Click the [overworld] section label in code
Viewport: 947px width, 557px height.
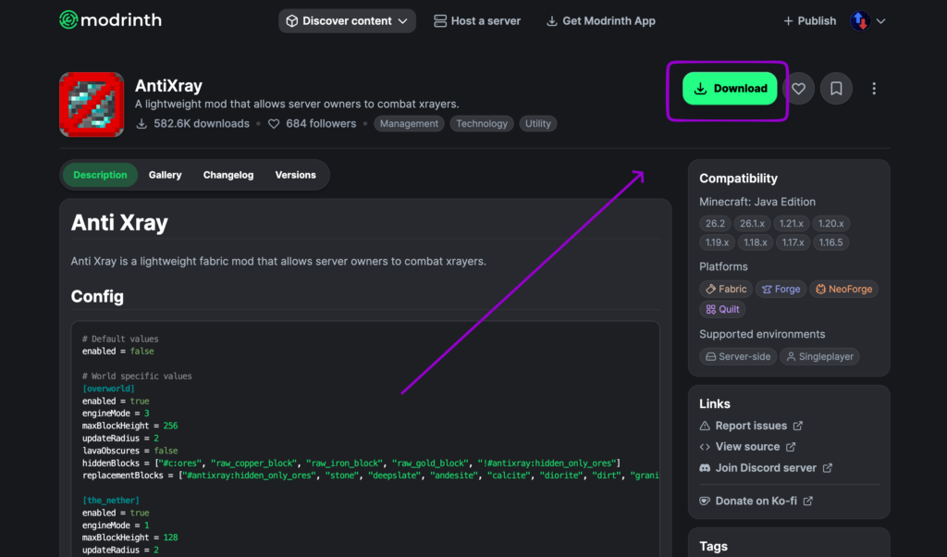pyautogui.click(x=108, y=389)
